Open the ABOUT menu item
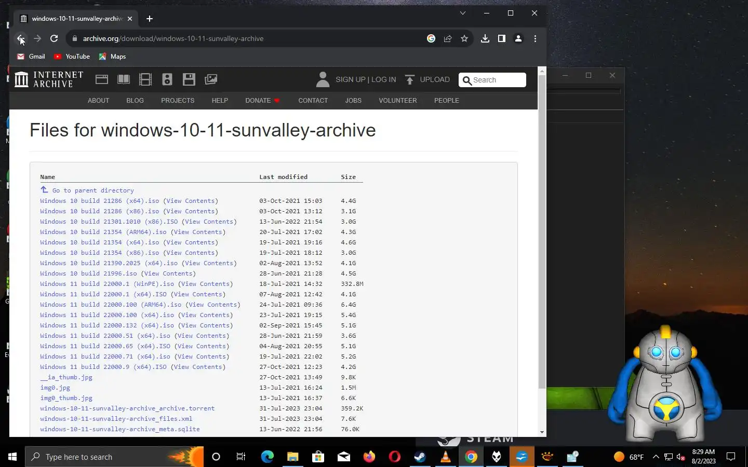The image size is (748, 467). tap(98, 101)
